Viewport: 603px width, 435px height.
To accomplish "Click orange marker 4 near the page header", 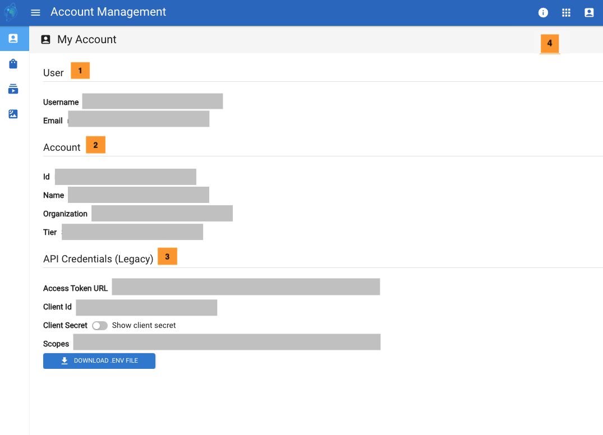I will point(550,43).
